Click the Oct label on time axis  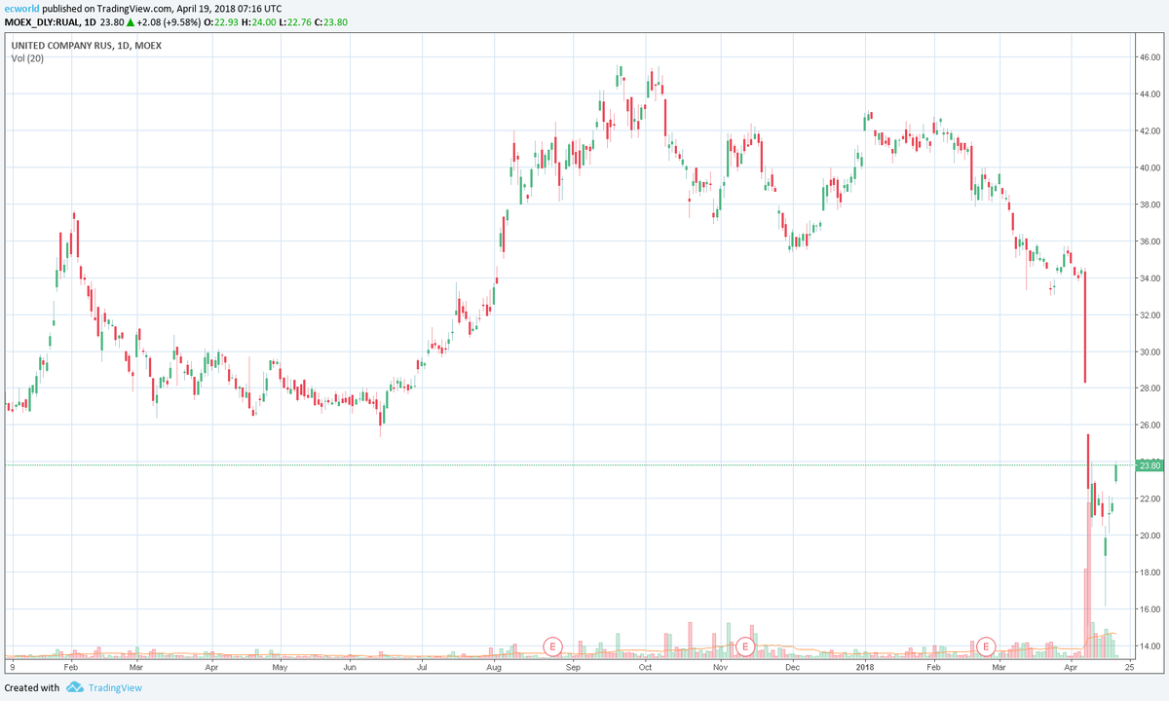point(645,668)
